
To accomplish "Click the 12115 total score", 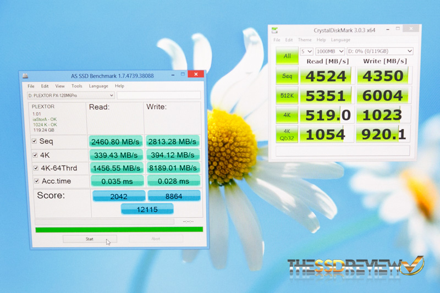I will pyautogui.click(x=147, y=209).
